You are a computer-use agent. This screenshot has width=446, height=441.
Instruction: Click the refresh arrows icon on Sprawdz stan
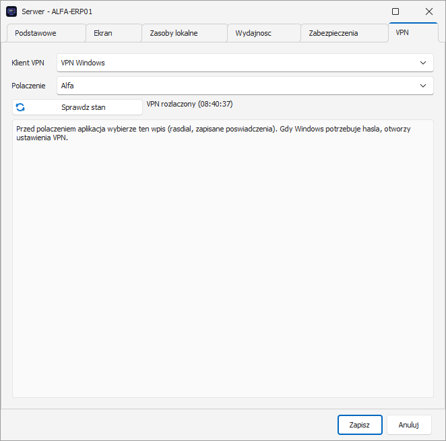20,107
